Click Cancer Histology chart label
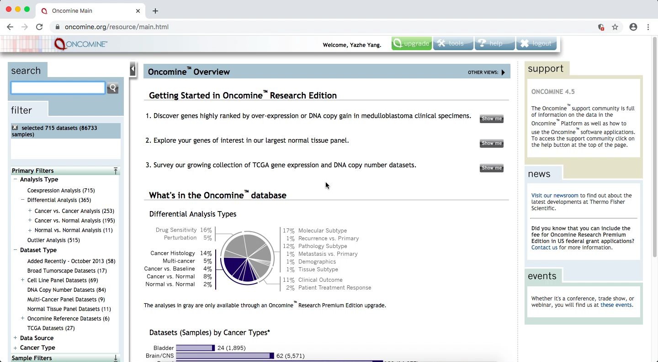The width and height of the screenshot is (658, 362). pos(173,253)
